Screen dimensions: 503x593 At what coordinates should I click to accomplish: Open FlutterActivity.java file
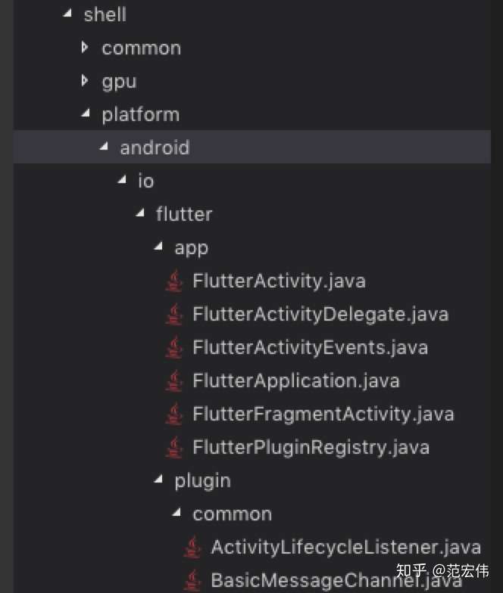coord(279,281)
